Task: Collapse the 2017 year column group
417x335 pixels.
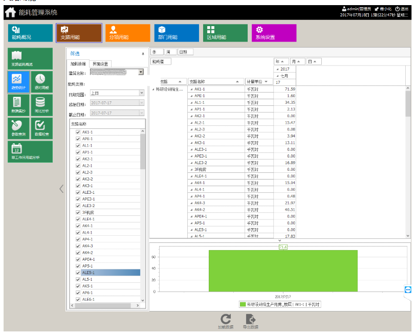Action: pos(278,69)
